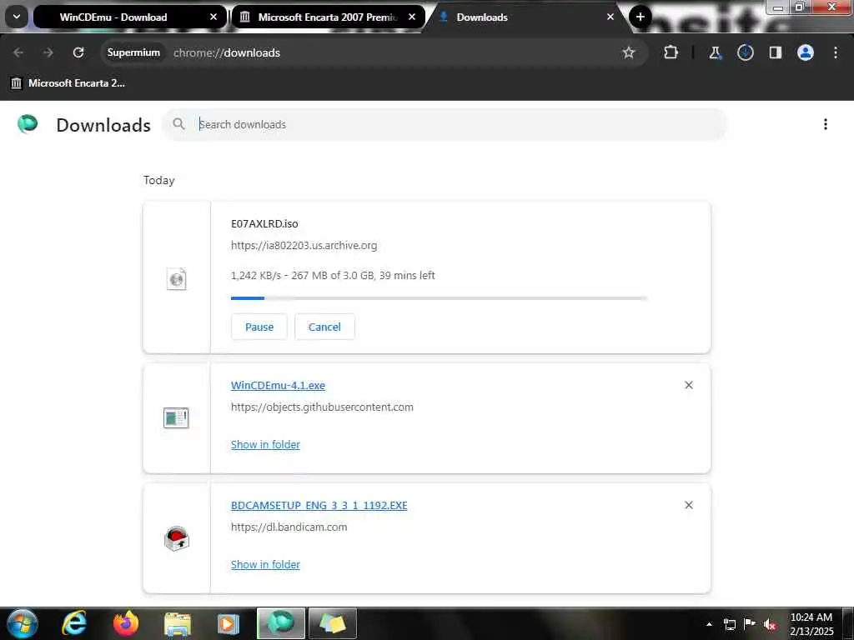Open the profile avatar menu

point(806,52)
